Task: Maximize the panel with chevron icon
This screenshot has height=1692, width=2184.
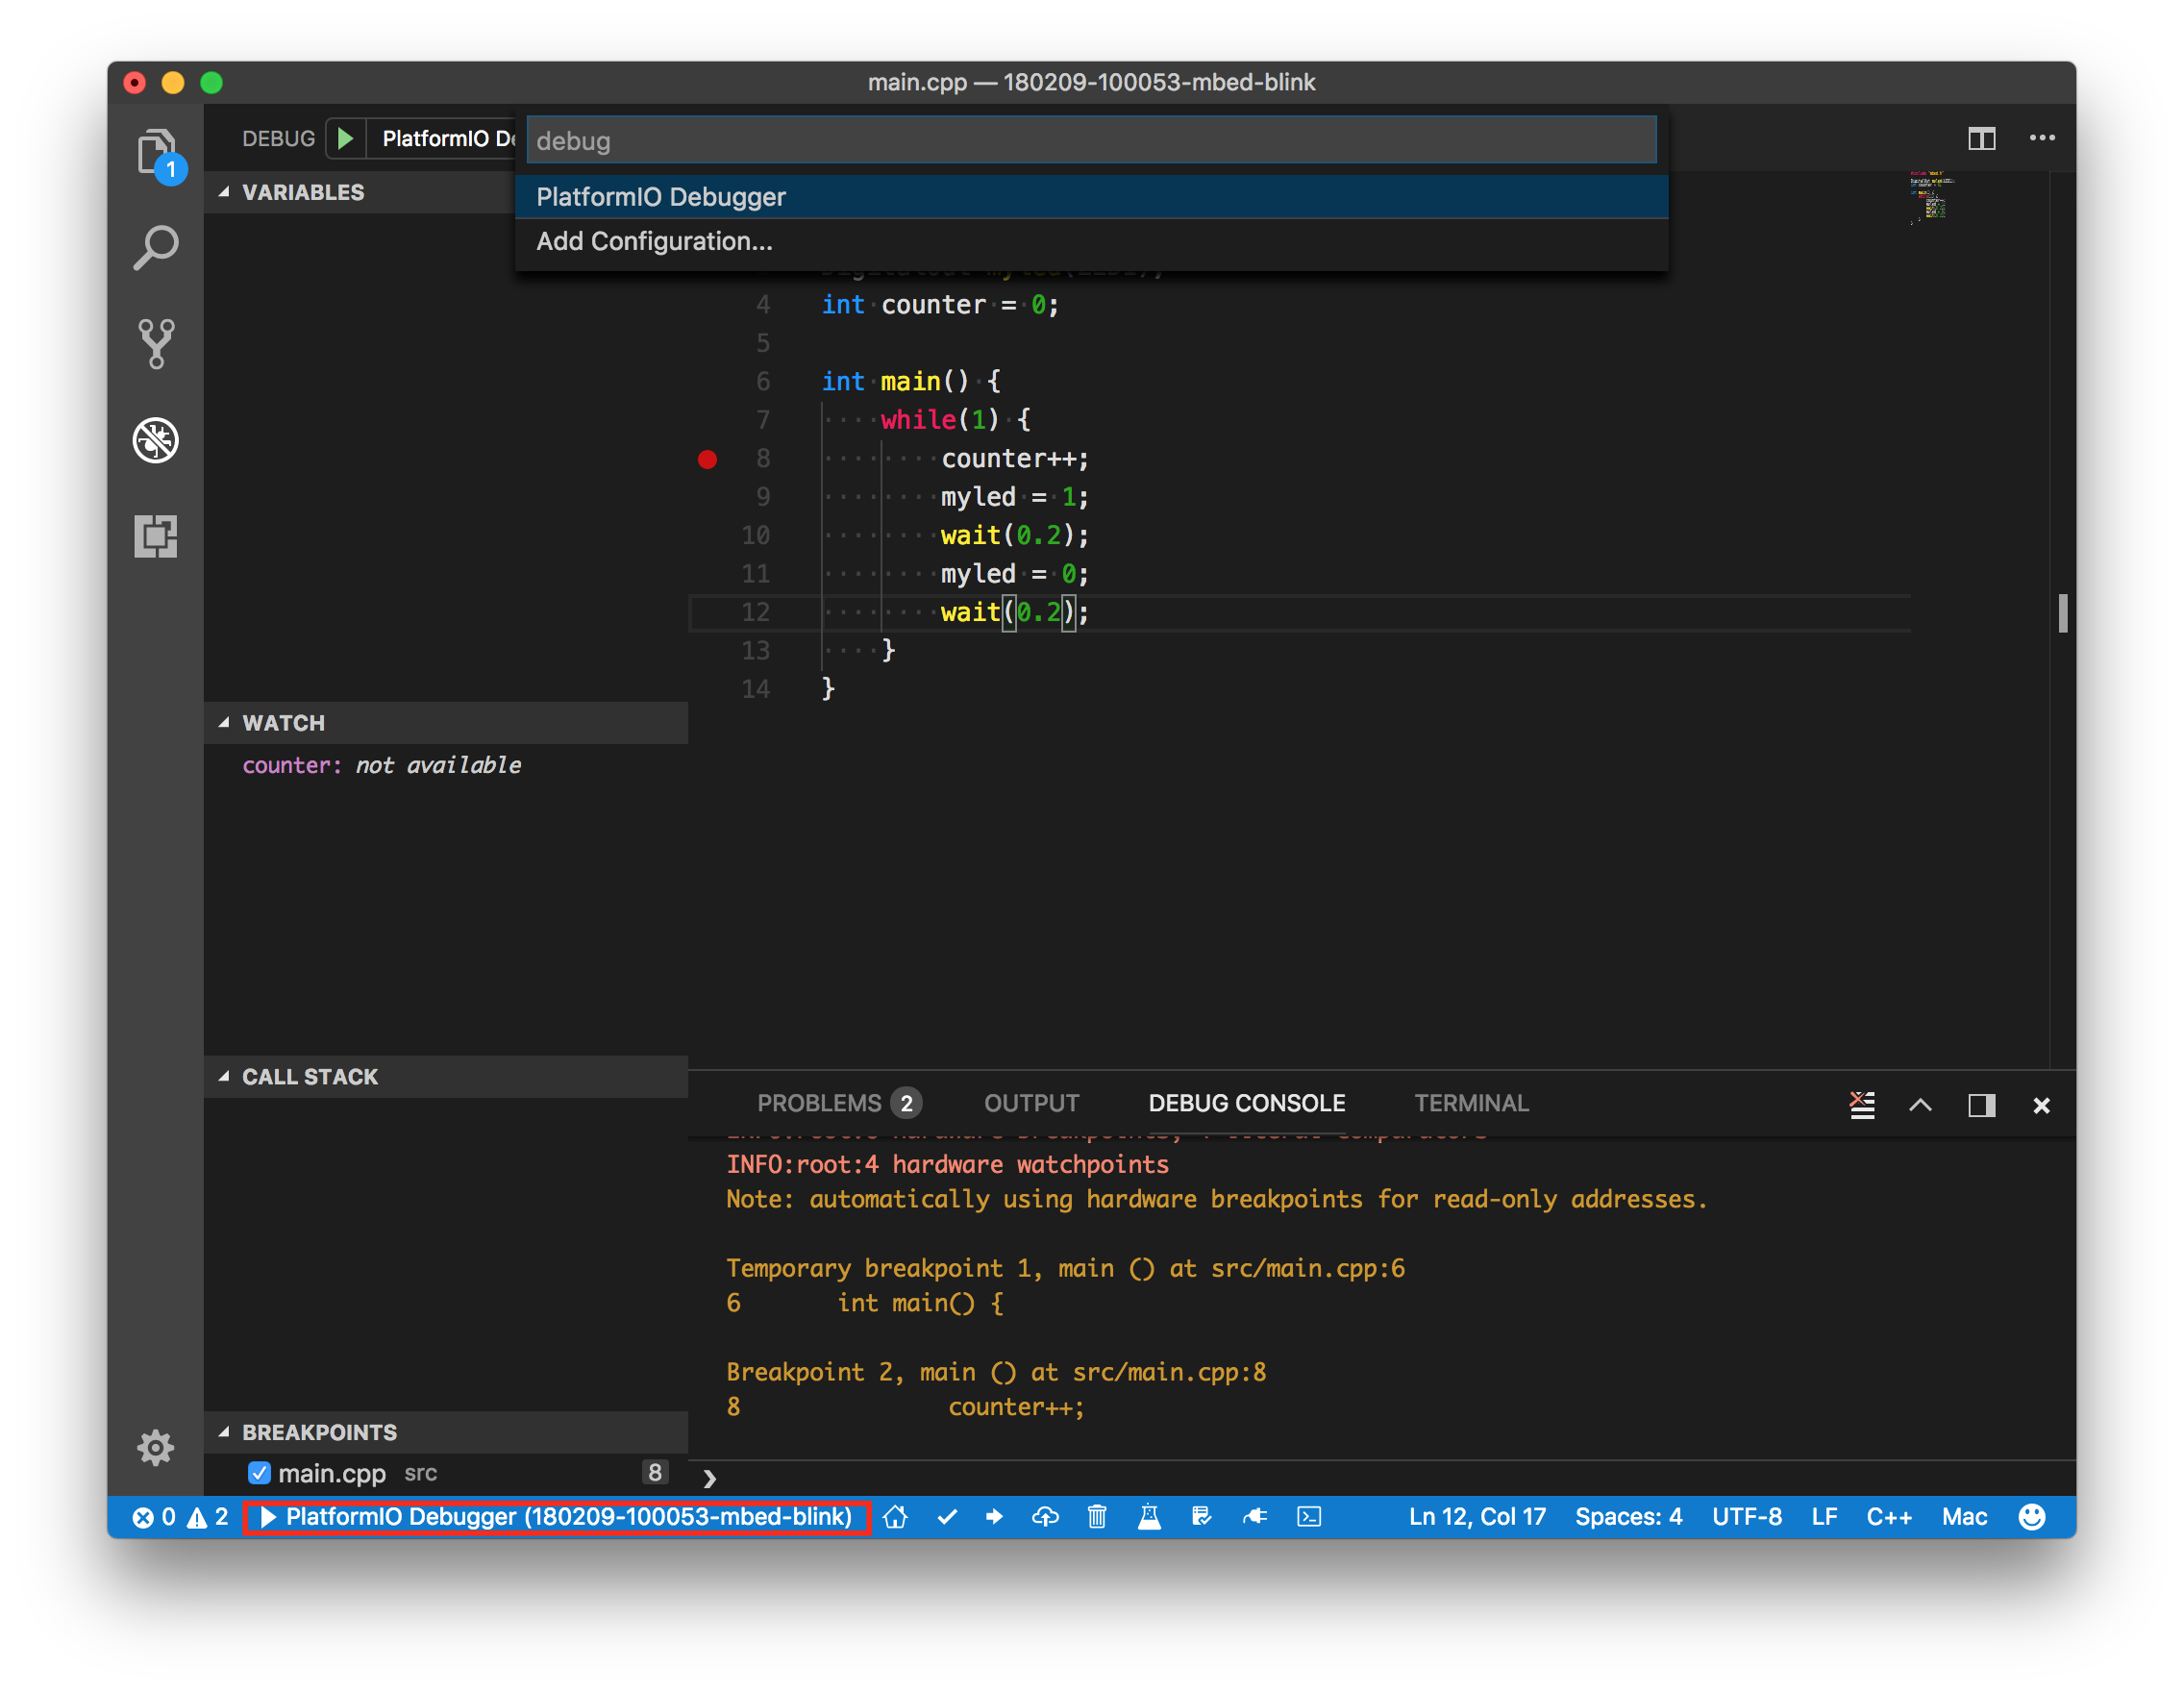Action: coord(1921,1105)
